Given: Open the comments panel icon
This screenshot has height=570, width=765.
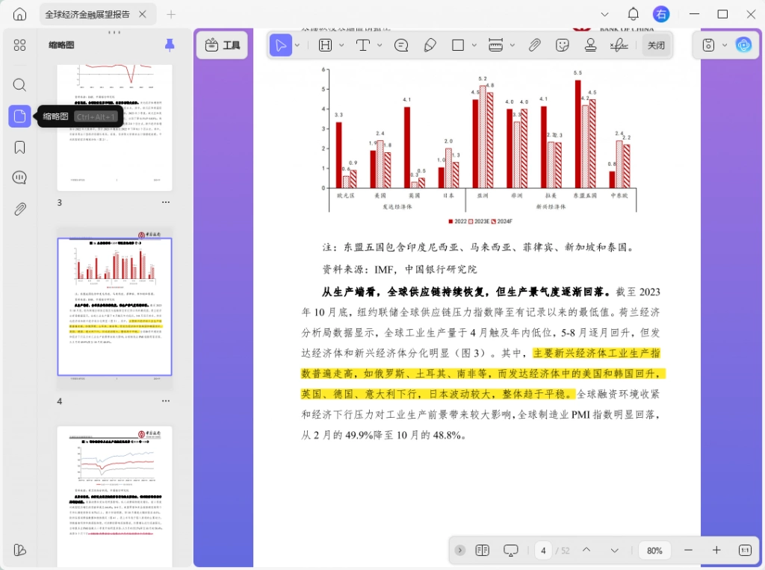Looking at the screenshot, I should coord(19,178).
